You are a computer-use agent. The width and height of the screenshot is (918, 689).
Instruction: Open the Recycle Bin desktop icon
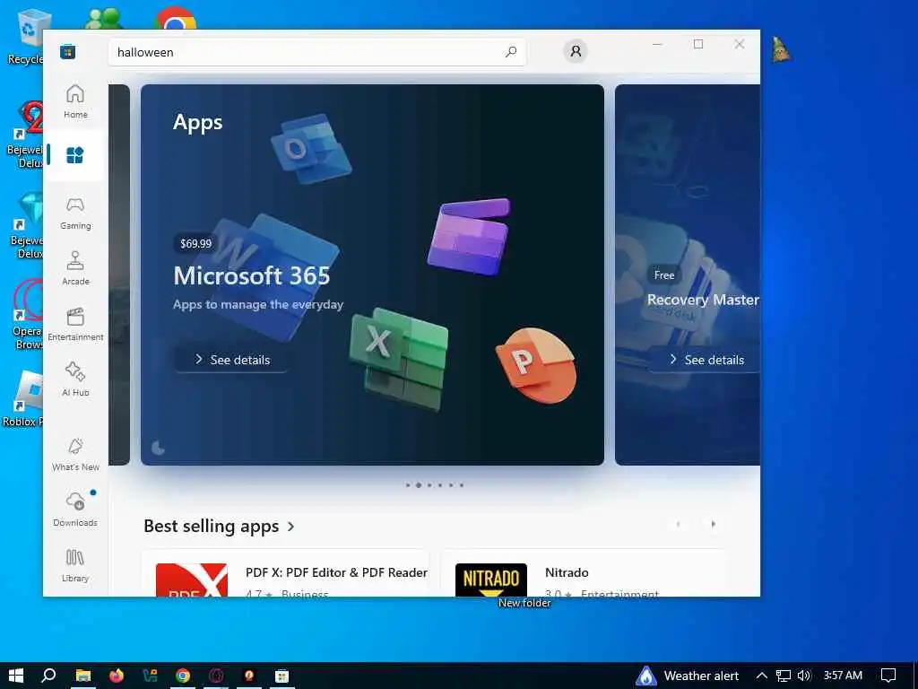point(26,36)
